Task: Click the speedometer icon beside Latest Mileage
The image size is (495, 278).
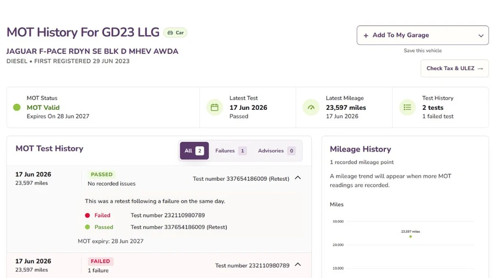Action: (x=311, y=108)
